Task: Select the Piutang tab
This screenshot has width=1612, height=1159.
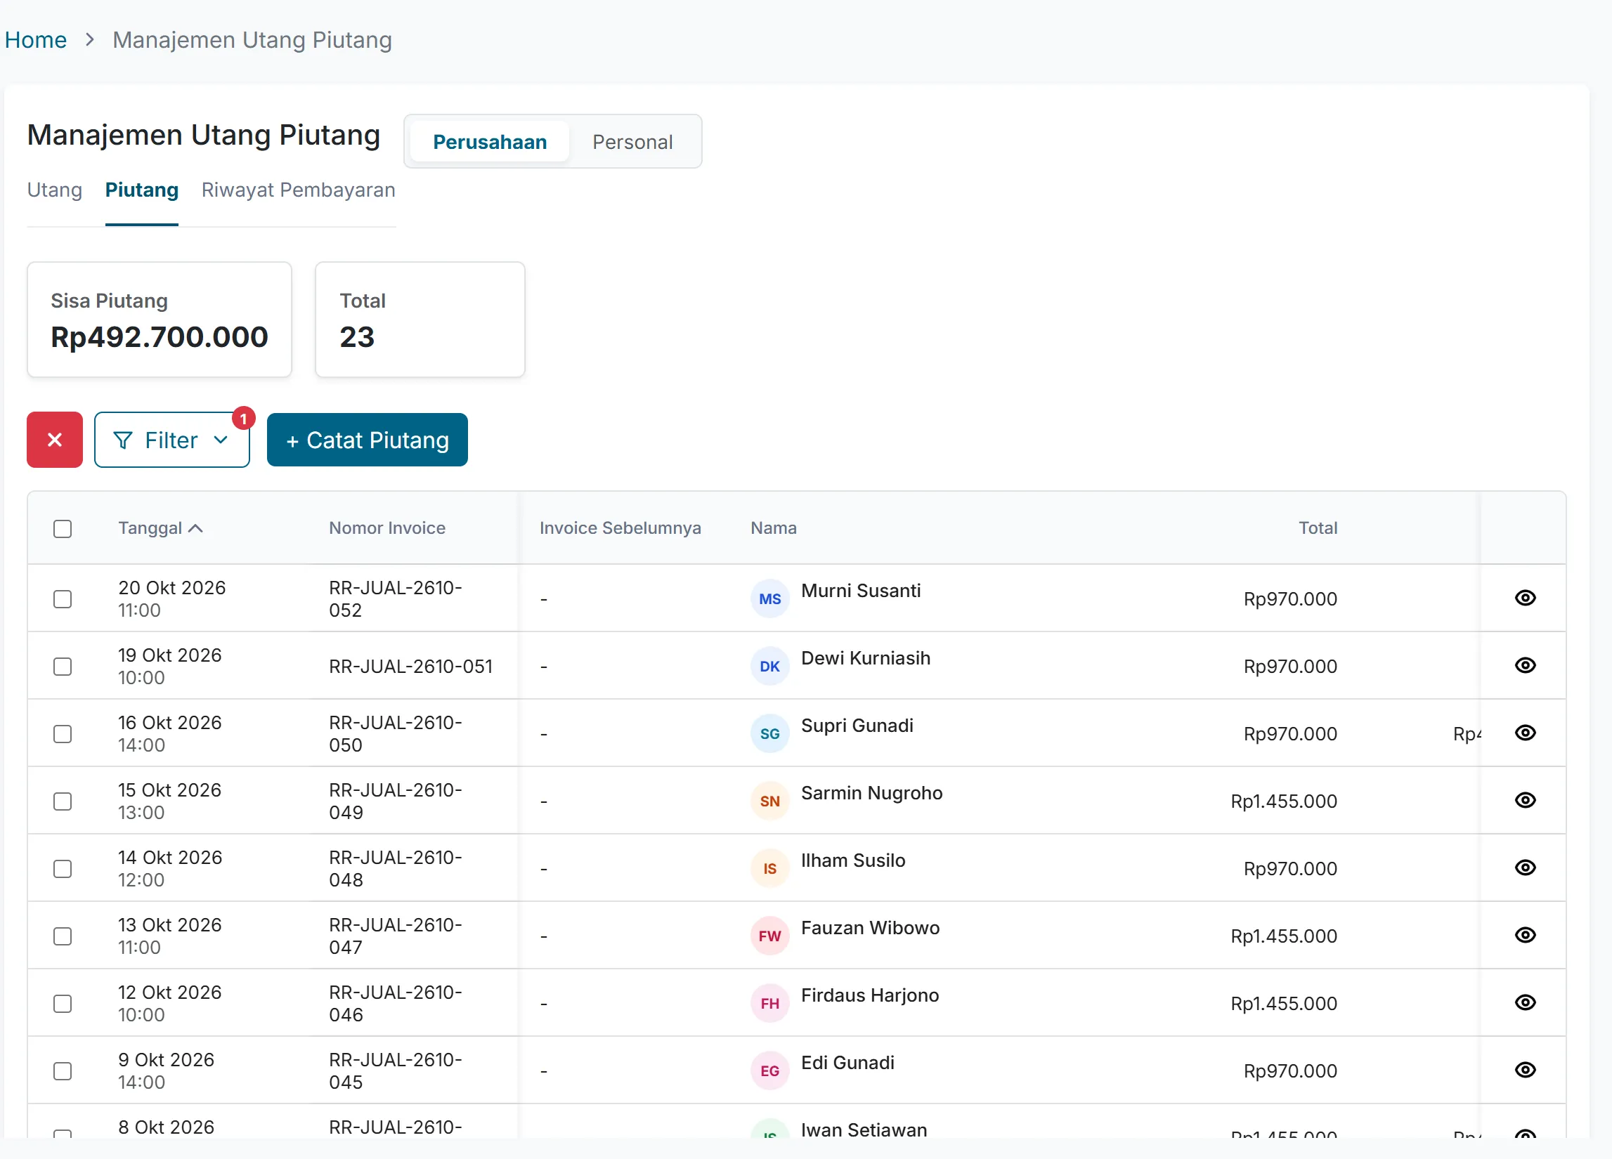Action: [141, 190]
